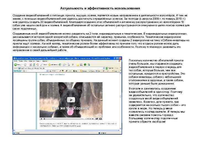Image resolution: width=199 pixels, height=149 pixels.
Task: Click the Готово status bar text
Action: [x=17, y=133]
